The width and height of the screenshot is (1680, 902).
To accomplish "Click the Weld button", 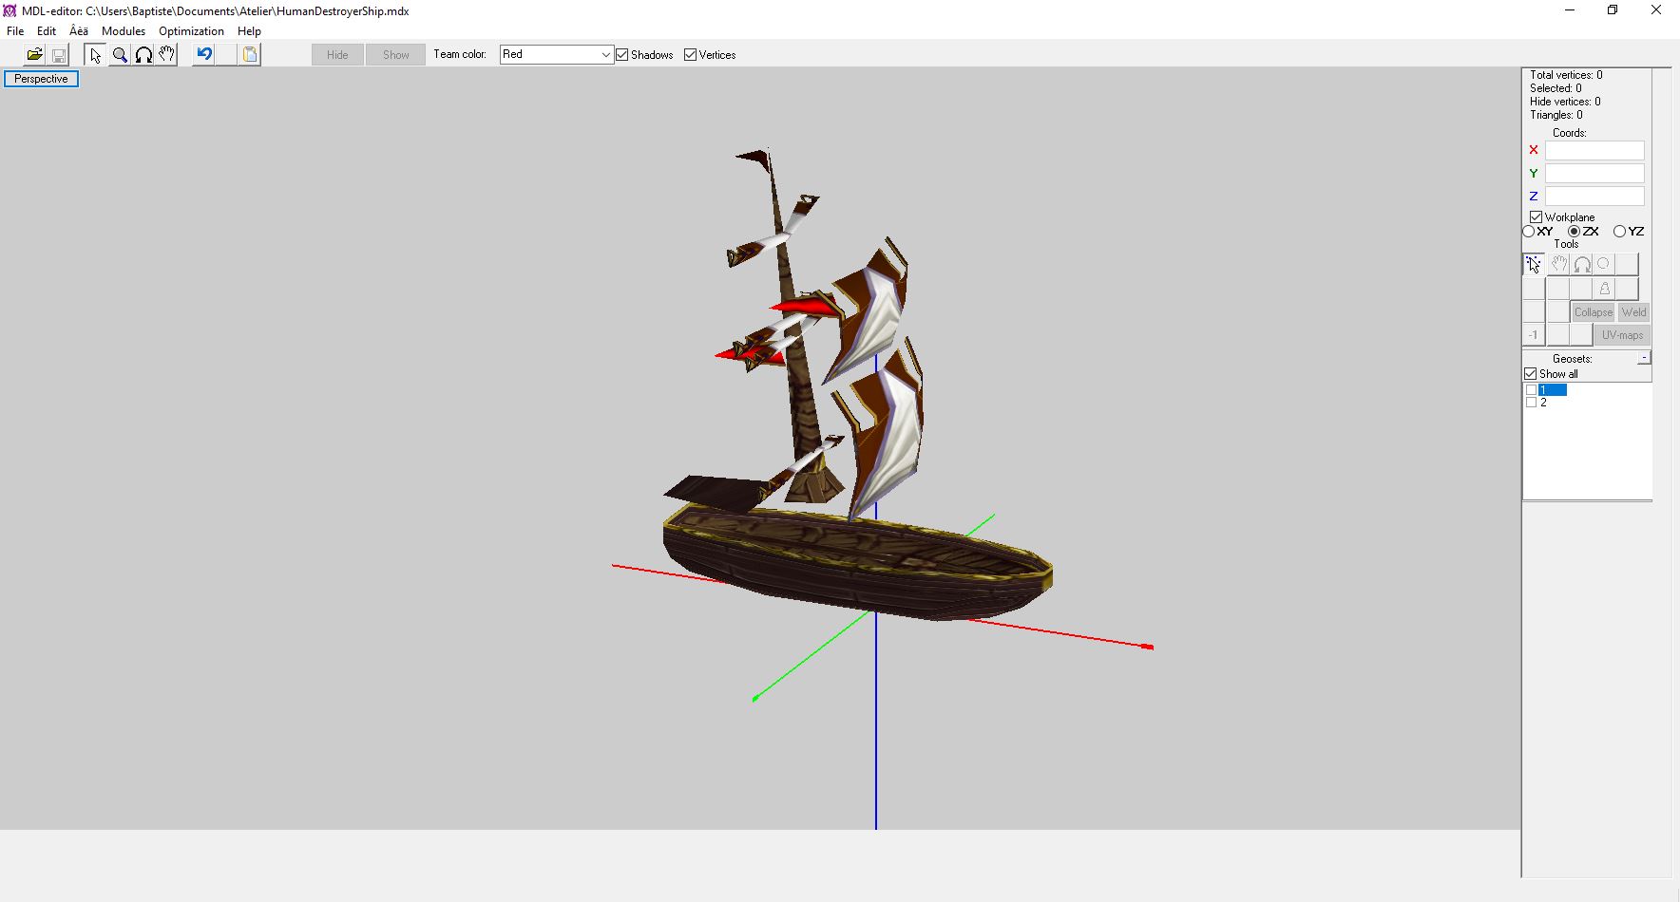I will coord(1634,312).
